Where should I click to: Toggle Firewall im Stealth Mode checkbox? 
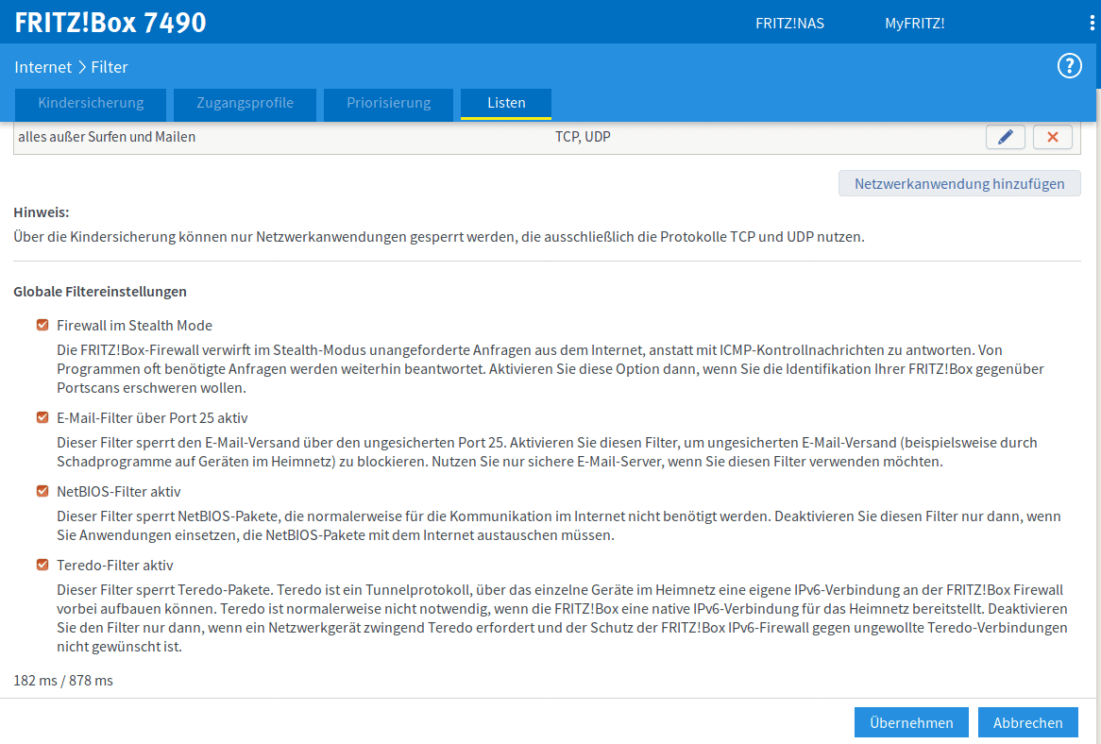pos(42,325)
